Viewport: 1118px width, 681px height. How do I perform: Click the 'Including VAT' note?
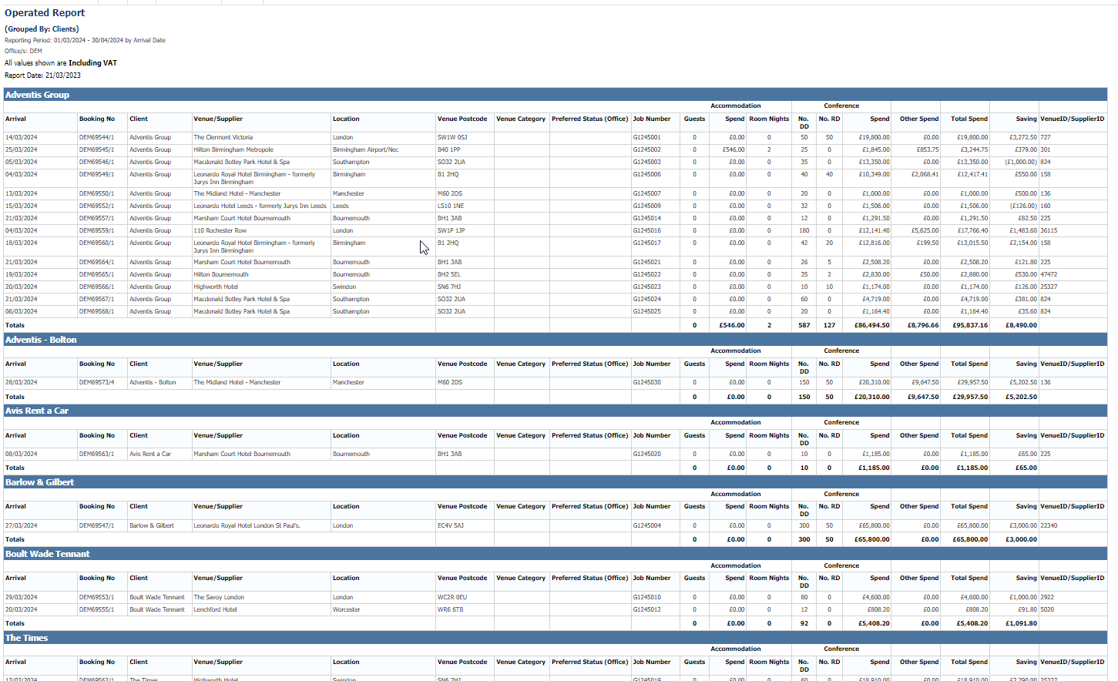92,63
